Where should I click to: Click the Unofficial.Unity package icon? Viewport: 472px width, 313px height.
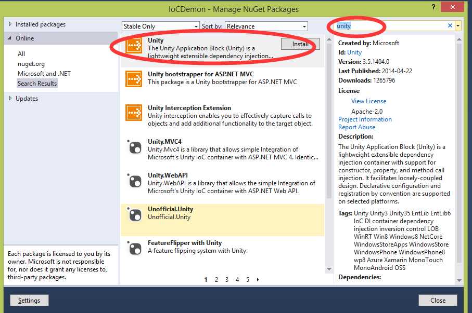coord(134,214)
